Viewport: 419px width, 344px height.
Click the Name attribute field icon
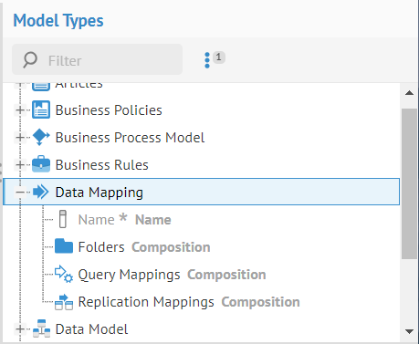click(x=63, y=219)
